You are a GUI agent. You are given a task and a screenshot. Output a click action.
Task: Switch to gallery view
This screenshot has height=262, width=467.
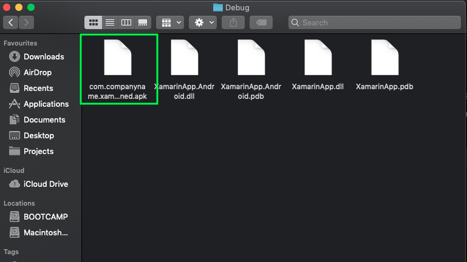click(x=143, y=22)
